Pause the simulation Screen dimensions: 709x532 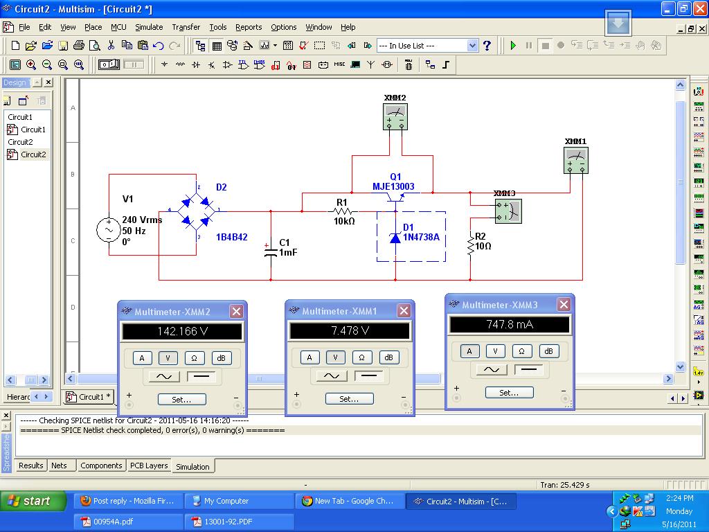click(x=529, y=45)
